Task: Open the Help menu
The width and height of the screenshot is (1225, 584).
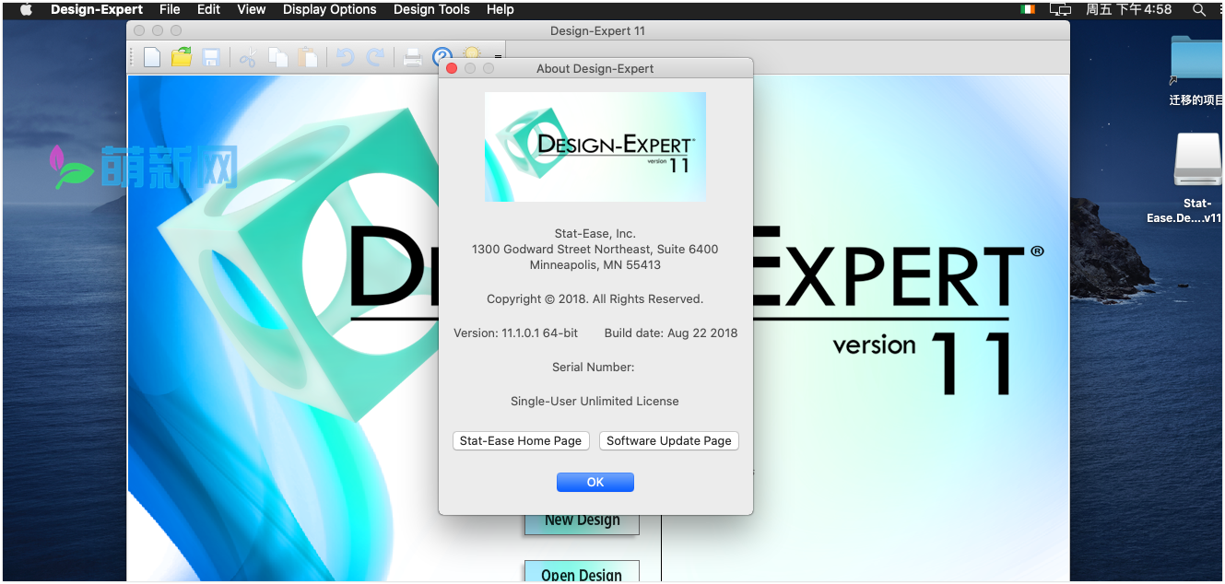Action: (x=501, y=9)
